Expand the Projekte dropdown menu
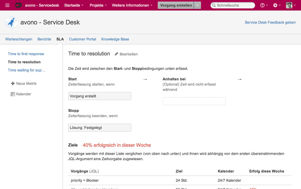 pyautogui.click(x=98, y=5)
